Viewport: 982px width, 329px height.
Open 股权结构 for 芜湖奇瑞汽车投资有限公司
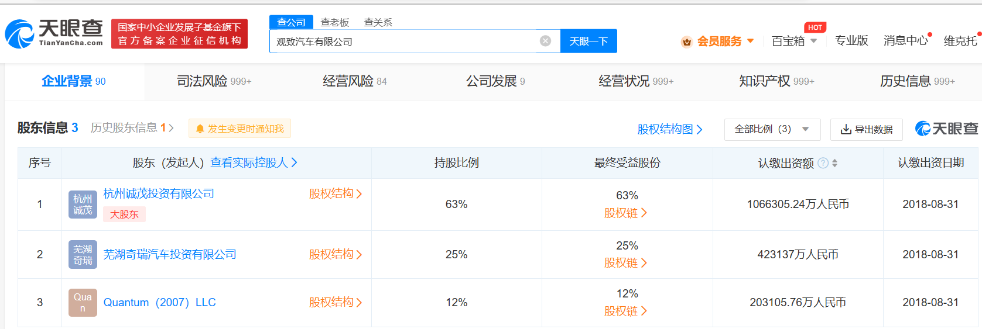(336, 254)
